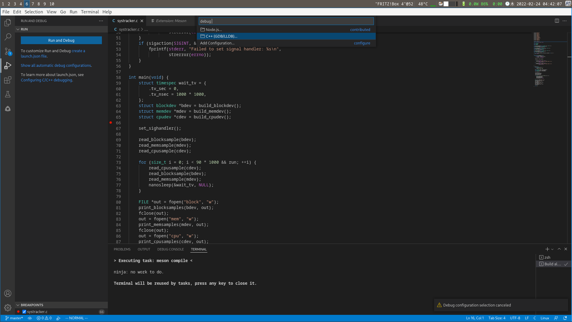The height and width of the screenshot is (322, 572).
Task: Click the Run and Debug button
Action: [61, 40]
